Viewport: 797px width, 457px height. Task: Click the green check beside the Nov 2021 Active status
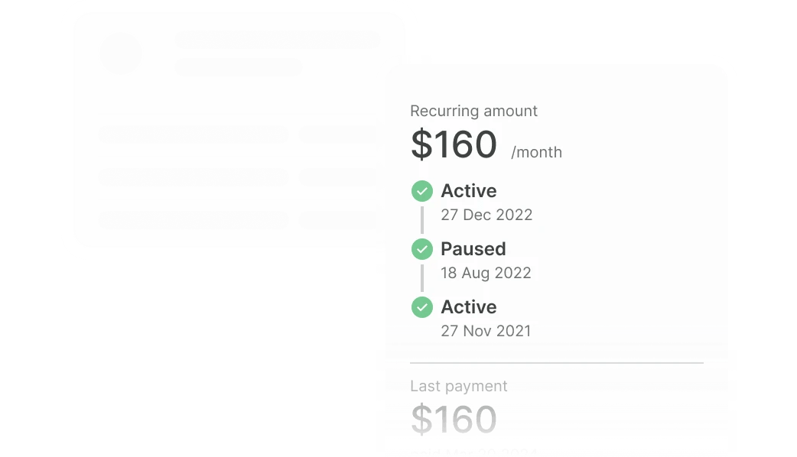[421, 307]
